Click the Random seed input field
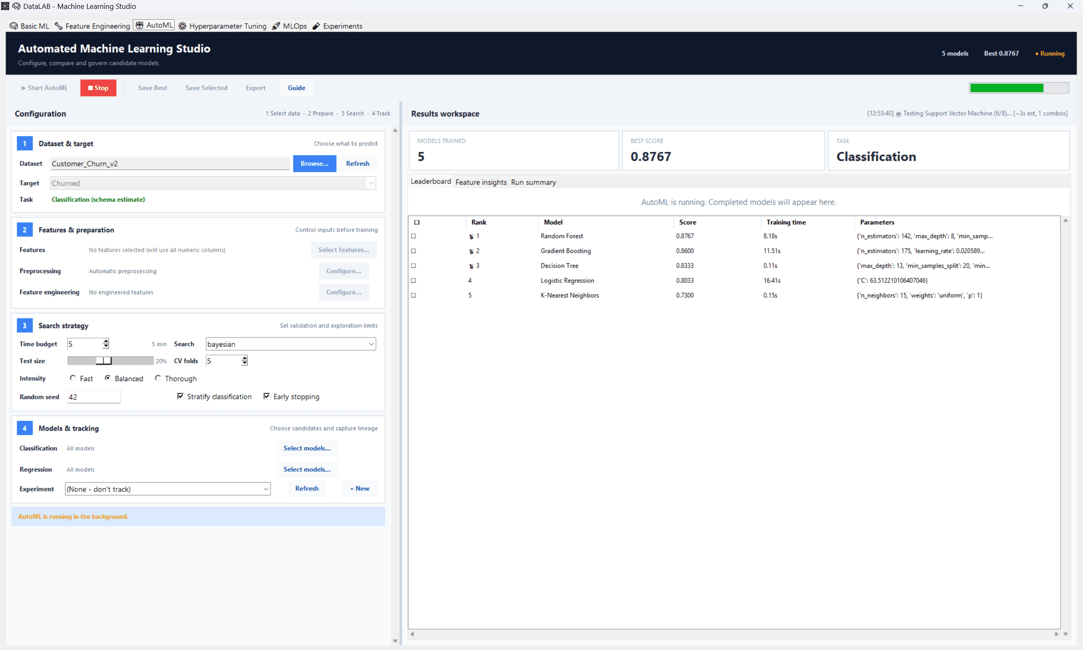Screen dimensions: 1083x650 click(94, 397)
